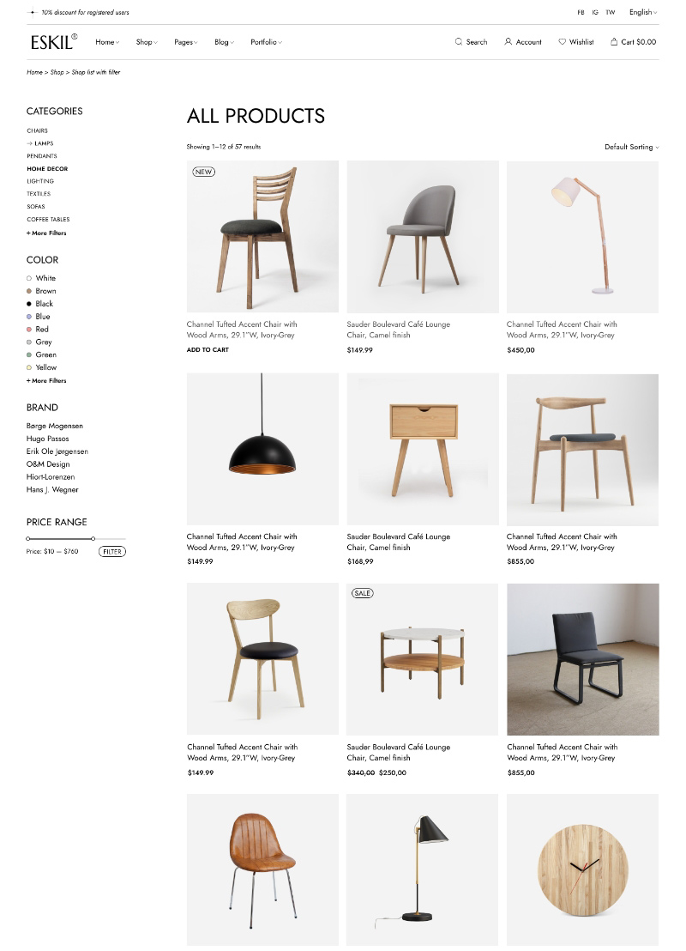The image size is (686, 951).
Task: Click the Wishlist heart icon
Action: point(562,42)
